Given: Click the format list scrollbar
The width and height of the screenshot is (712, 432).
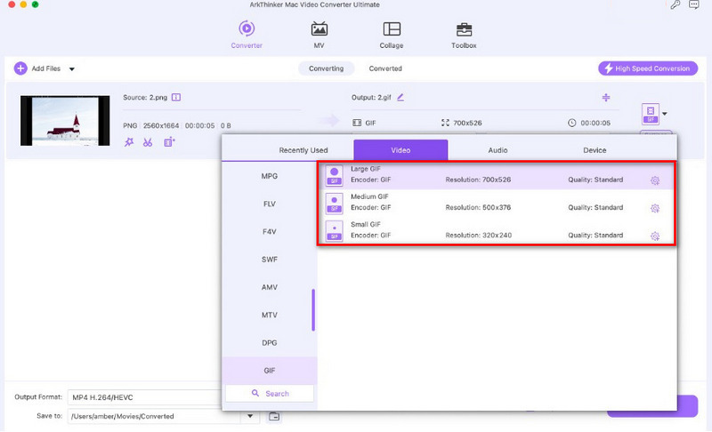Looking at the screenshot, I should [x=313, y=310].
